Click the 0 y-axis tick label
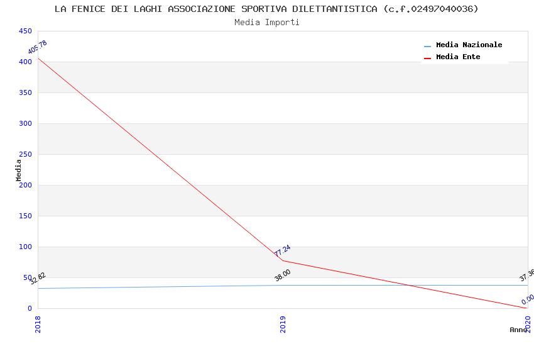Image resolution: width=534 pixels, height=346 pixels. pyautogui.click(x=30, y=308)
